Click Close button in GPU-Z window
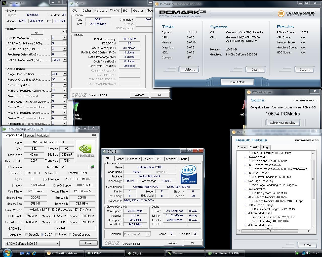 click(88, 243)
